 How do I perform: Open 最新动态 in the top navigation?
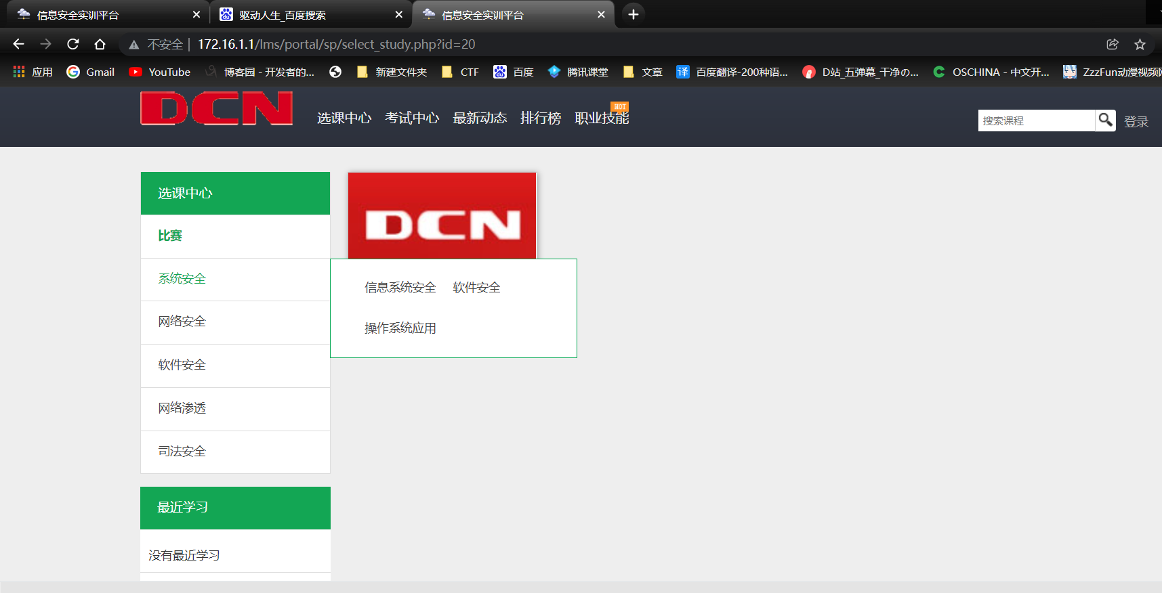point(480,118)
